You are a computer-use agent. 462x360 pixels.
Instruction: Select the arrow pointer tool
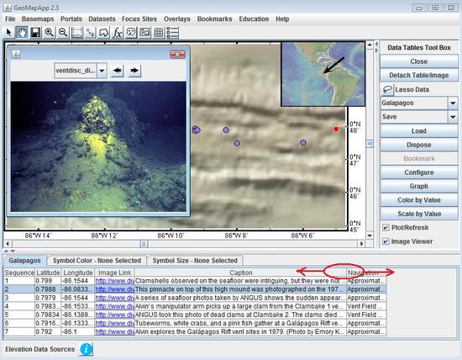pos(9,32)
